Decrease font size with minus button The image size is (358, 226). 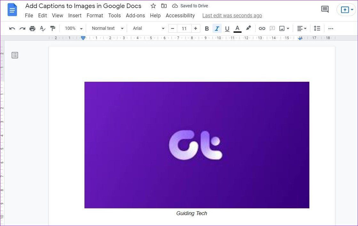pyautogui.click(x=173, y=29)
